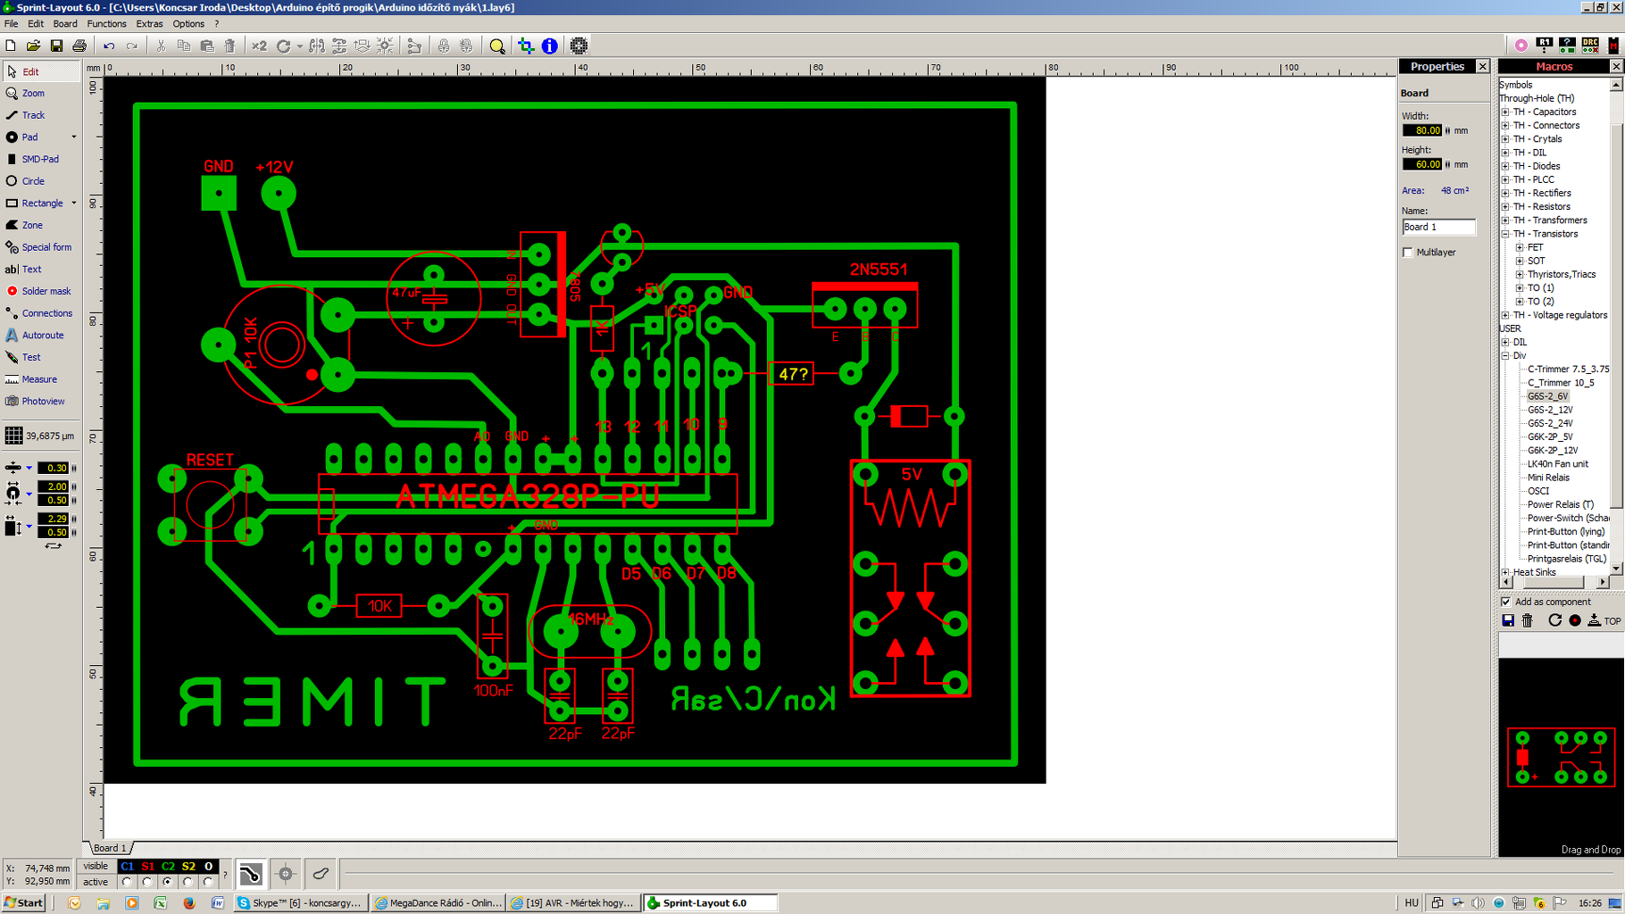Close the Properties panel
The image size is (1625, 914).
[1482, 66]
